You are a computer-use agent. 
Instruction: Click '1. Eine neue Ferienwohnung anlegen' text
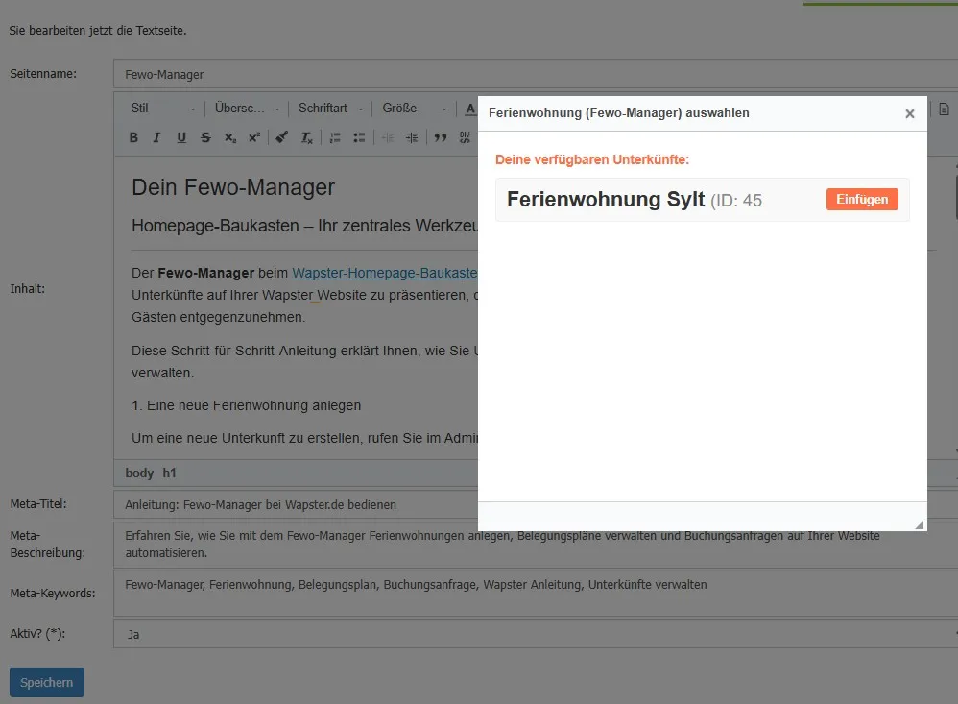pyautogui.click(x=247, y=405)
